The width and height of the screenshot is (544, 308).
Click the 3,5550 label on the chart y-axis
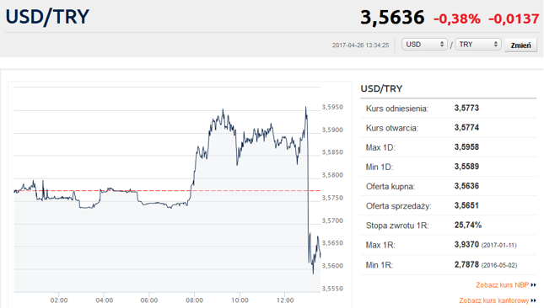click(x=332, y=289)
